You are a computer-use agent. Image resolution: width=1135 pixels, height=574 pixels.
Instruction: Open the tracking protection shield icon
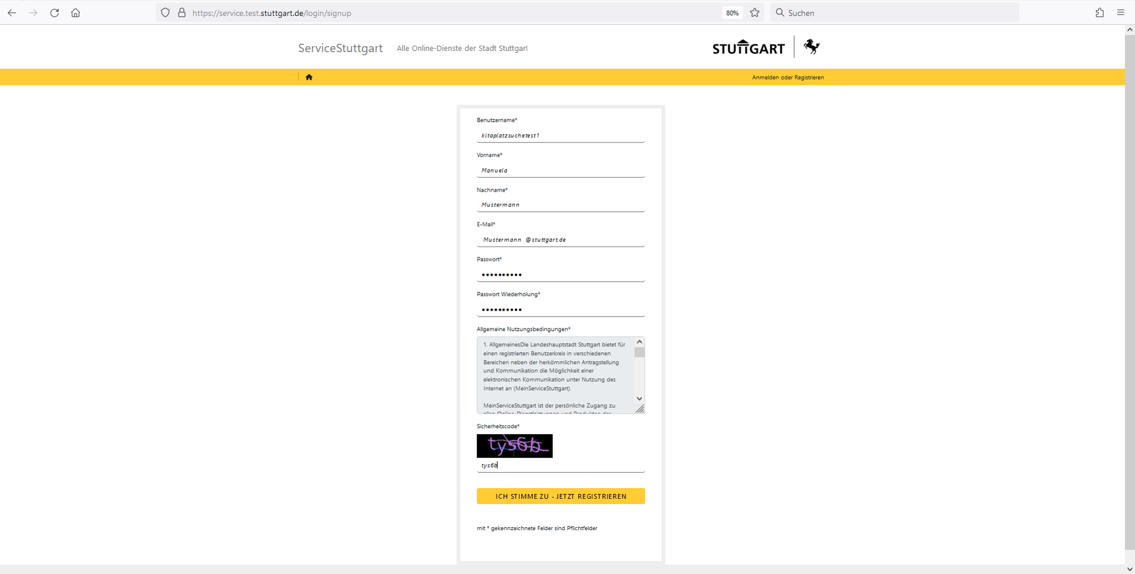(165, 12)
